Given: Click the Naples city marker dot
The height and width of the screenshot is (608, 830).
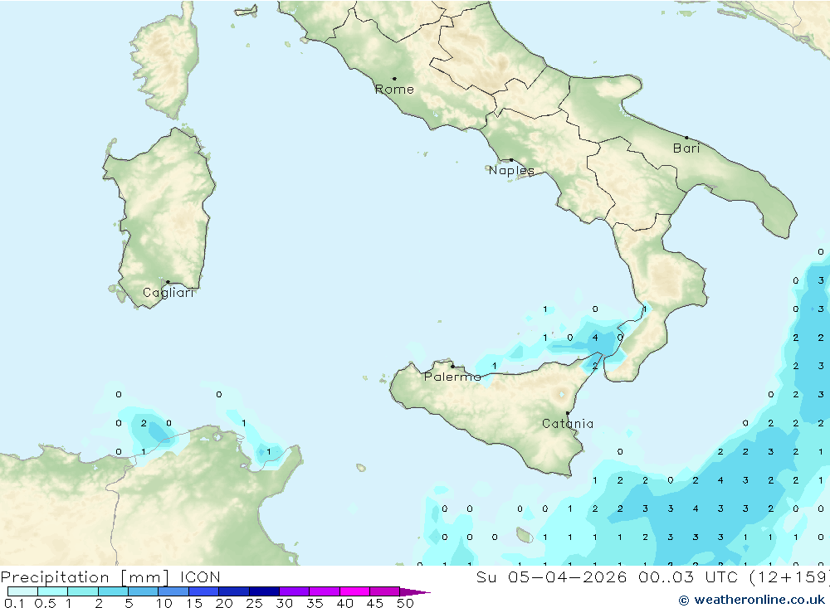Looking at the screenshot, I should [x=511, y=160].
